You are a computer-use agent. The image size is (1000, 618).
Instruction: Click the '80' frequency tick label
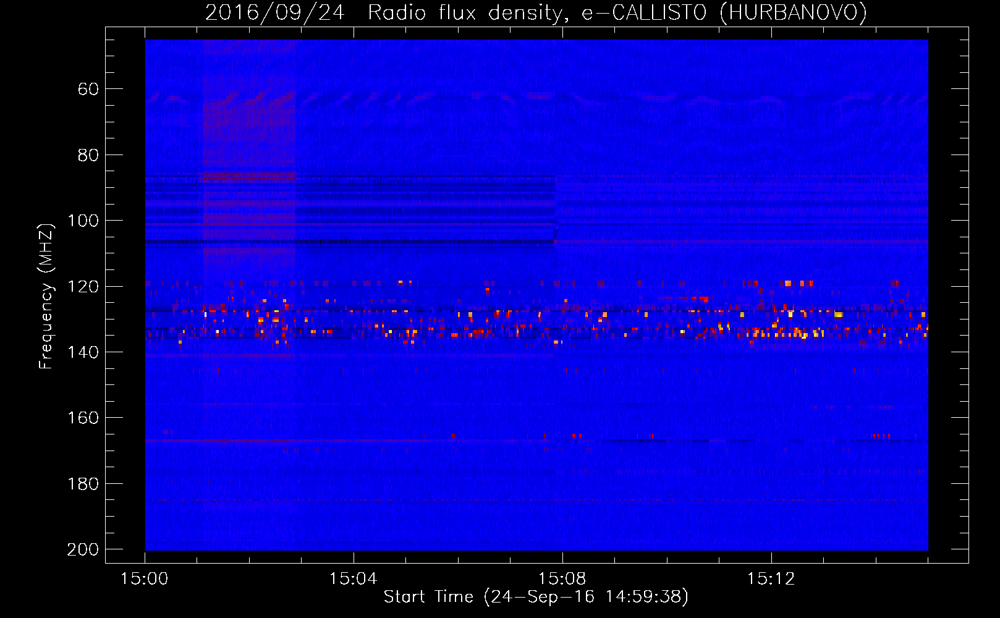pos(88,155)
